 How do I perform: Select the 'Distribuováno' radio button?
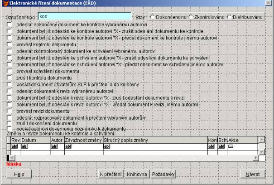231,17
